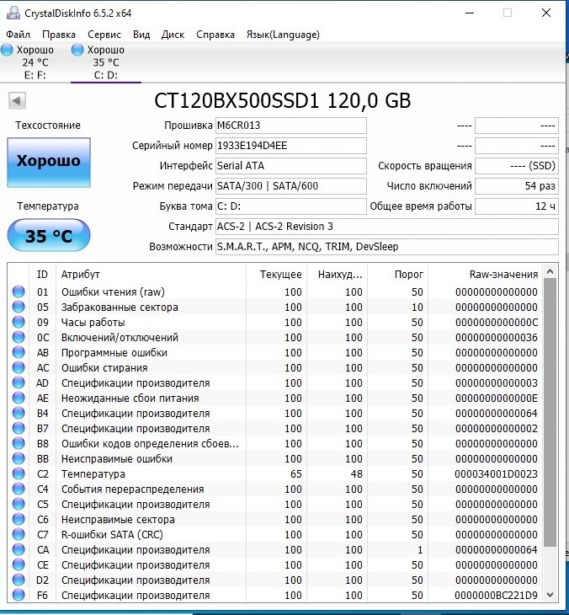This screenshot has width=569, height=615.
Task: Click the blue status icon for C: D: disk
Action: tap(77, 50)
